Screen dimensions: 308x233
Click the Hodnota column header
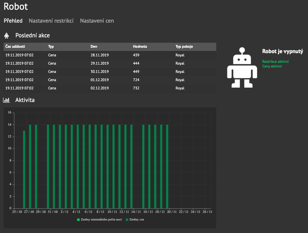point(140,46)
